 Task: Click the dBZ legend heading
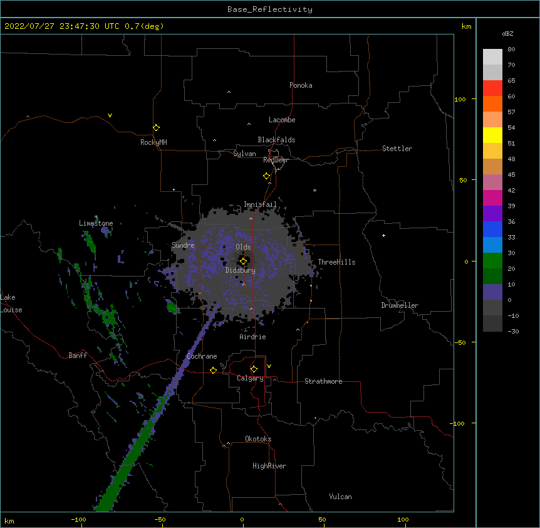pyautogui.click(x=507, y=33)
